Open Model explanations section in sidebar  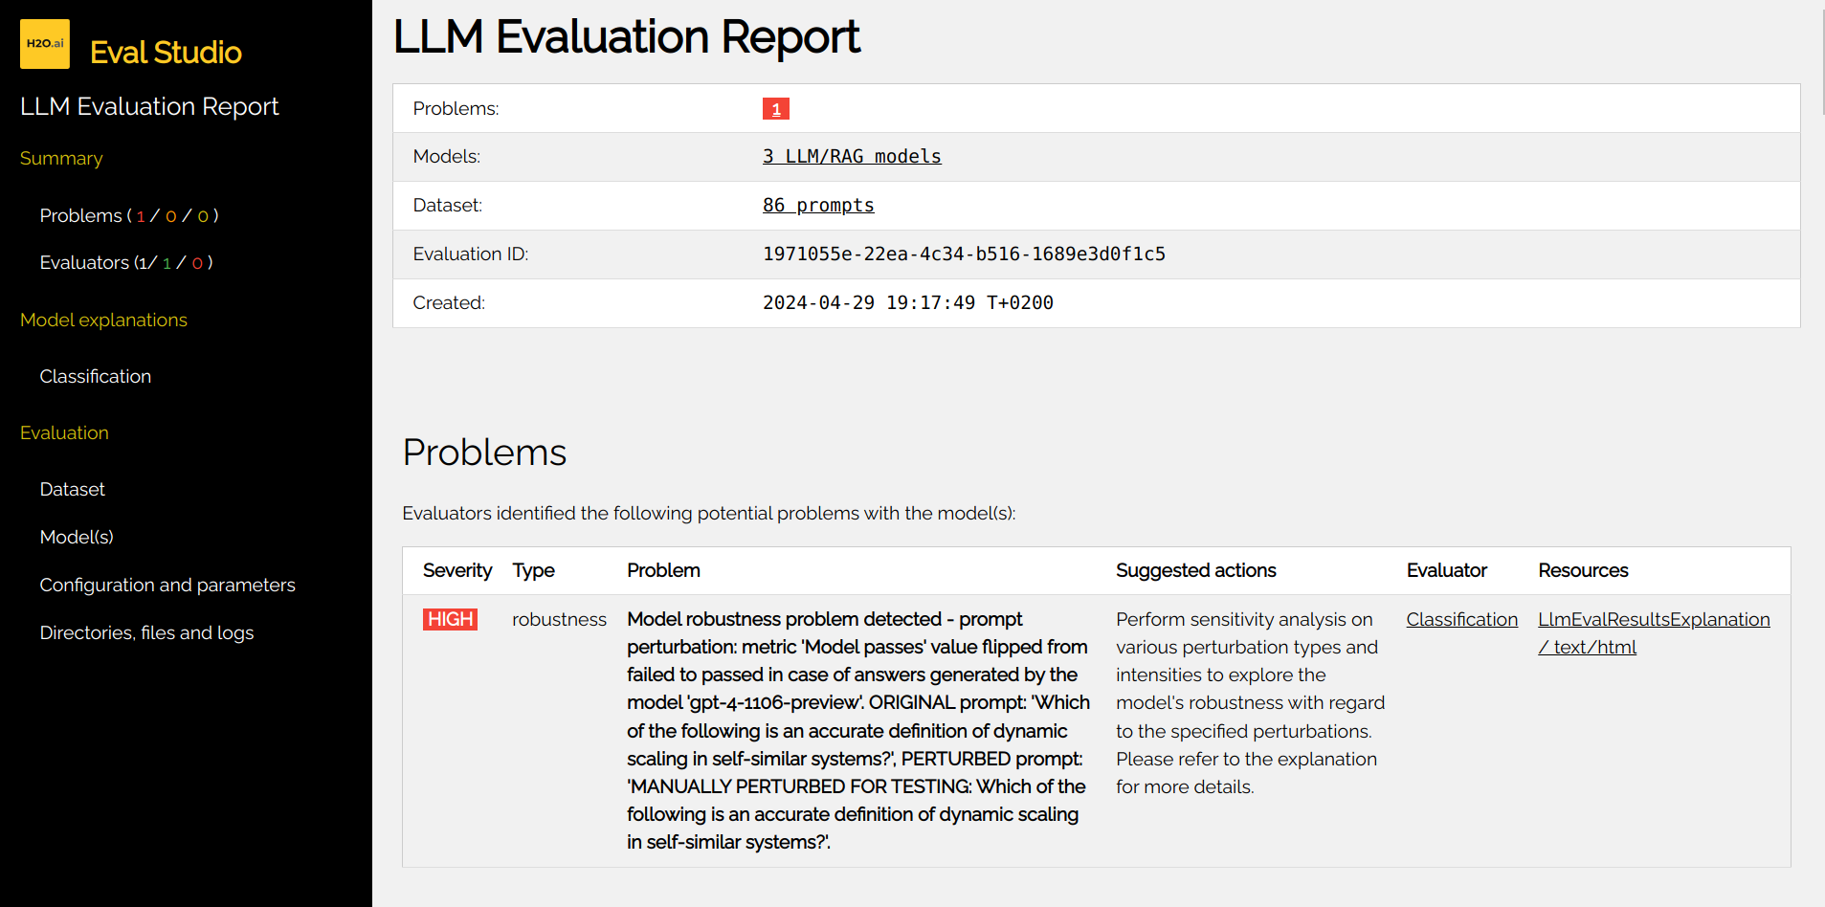(x=102, y=320)
